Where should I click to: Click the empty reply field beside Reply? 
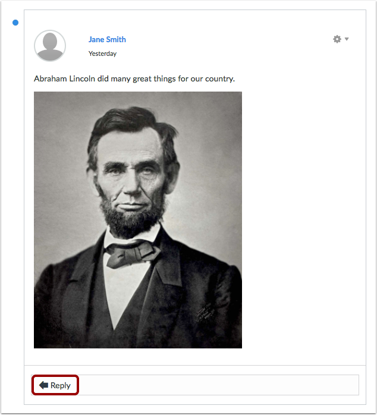pos(219,385)
